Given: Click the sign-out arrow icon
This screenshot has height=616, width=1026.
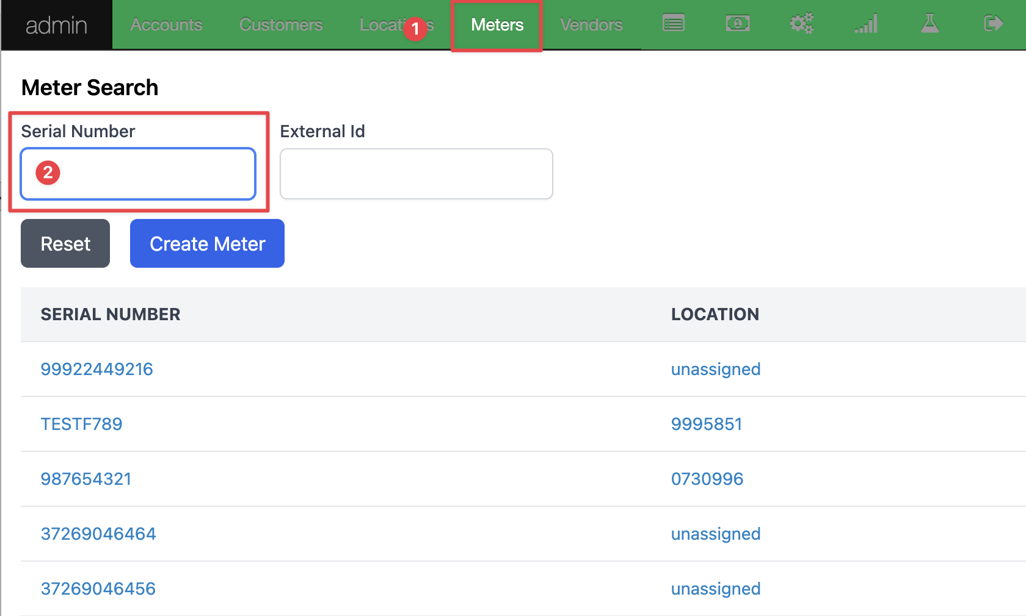Looking at the screenshot, I should (994, 24).
